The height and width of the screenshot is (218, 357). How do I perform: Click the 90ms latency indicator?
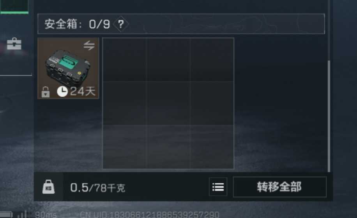point(46,214)
